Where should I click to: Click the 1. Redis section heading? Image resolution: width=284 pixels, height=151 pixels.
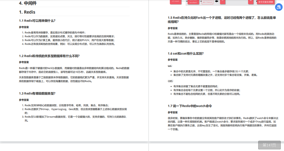point(27,12)
